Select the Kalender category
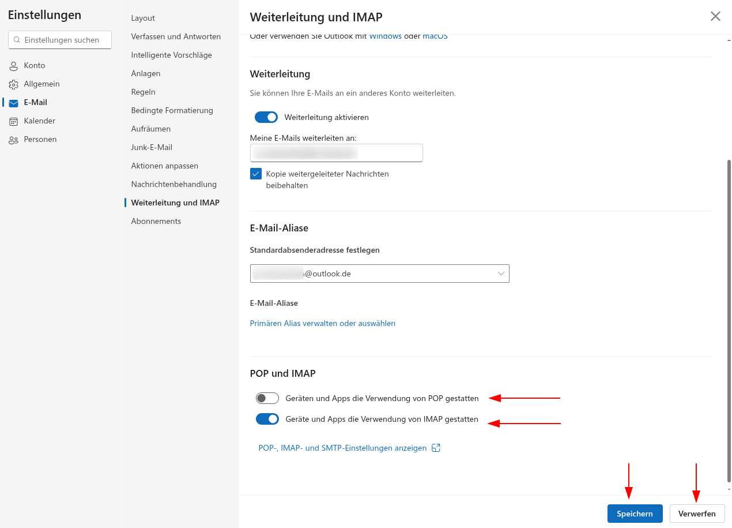732x528 pixels. tap(39, 121)
